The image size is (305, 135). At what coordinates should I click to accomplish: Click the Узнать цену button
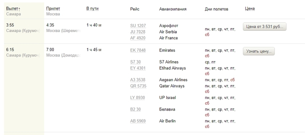(x=259, y=51)
